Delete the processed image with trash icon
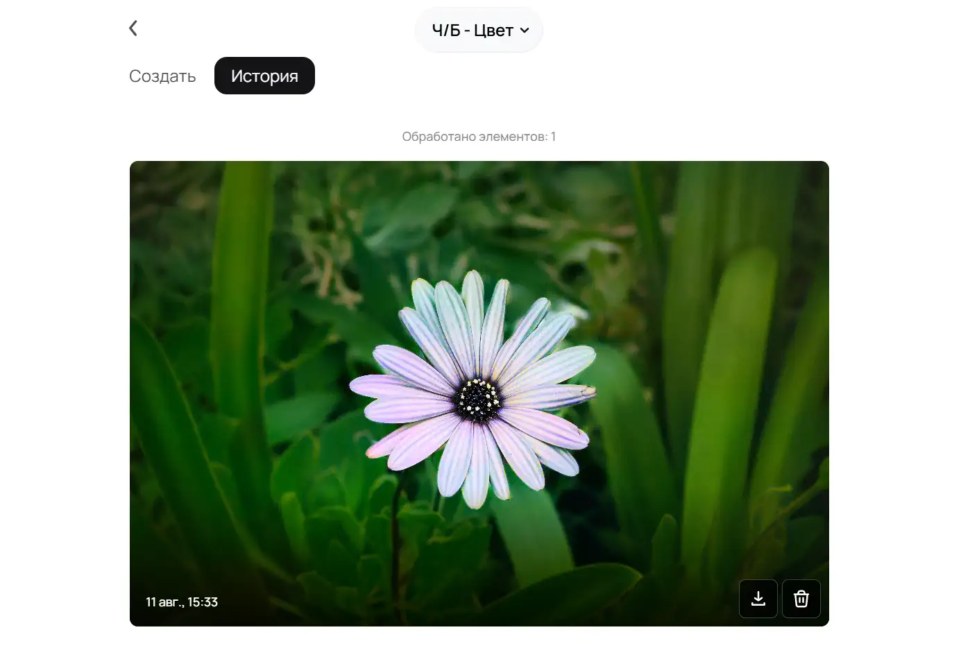 coord(801,599)
